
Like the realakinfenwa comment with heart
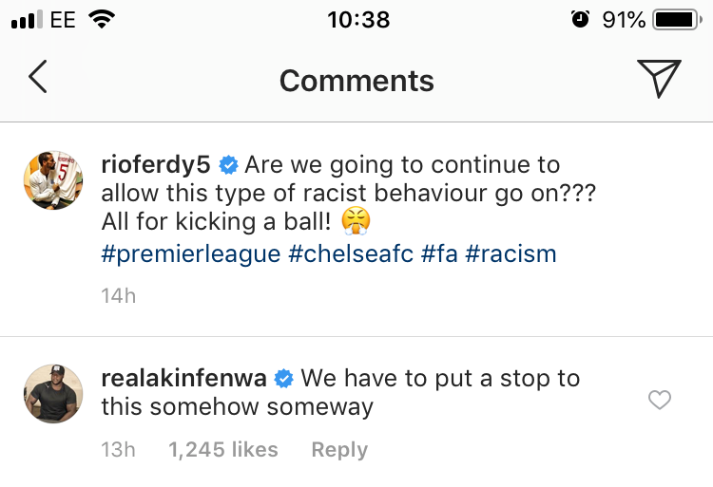[659, 401]
